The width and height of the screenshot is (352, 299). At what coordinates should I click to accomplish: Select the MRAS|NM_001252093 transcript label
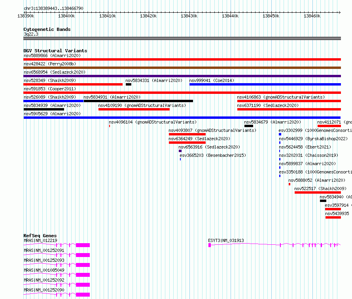[44, 260]
